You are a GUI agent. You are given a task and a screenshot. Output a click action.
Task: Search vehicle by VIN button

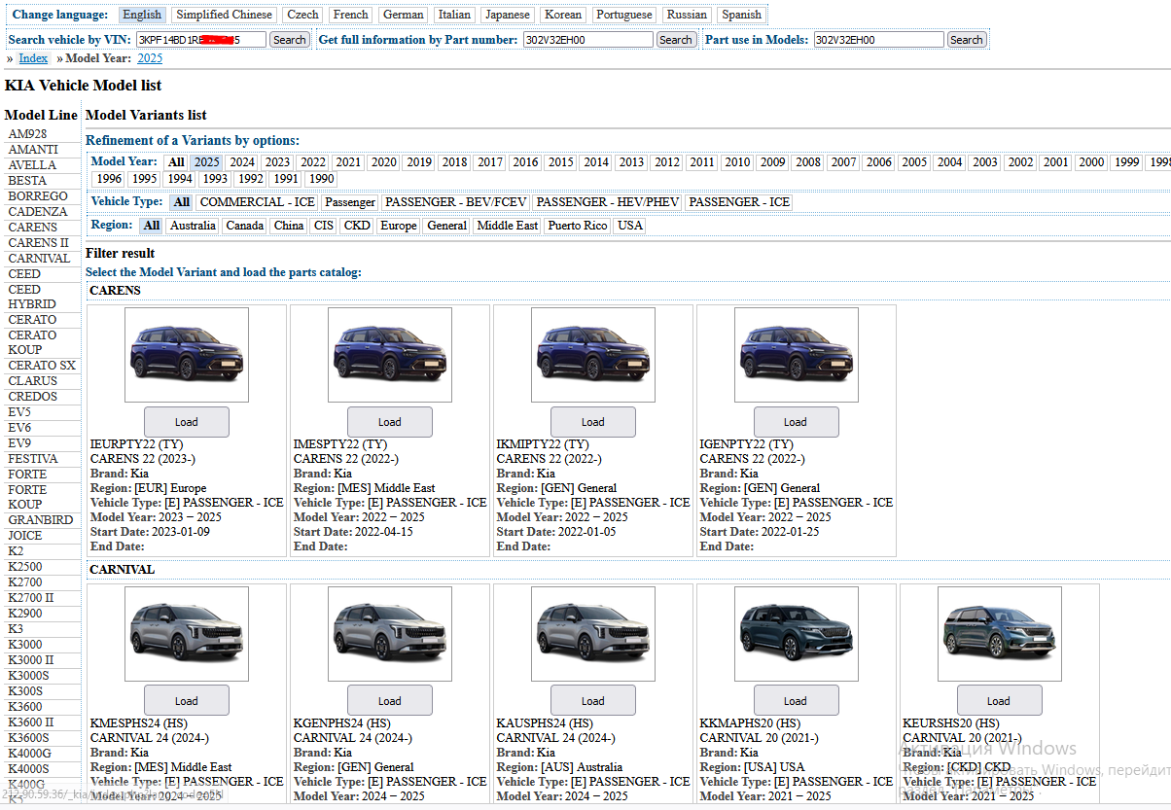[290, 40]
